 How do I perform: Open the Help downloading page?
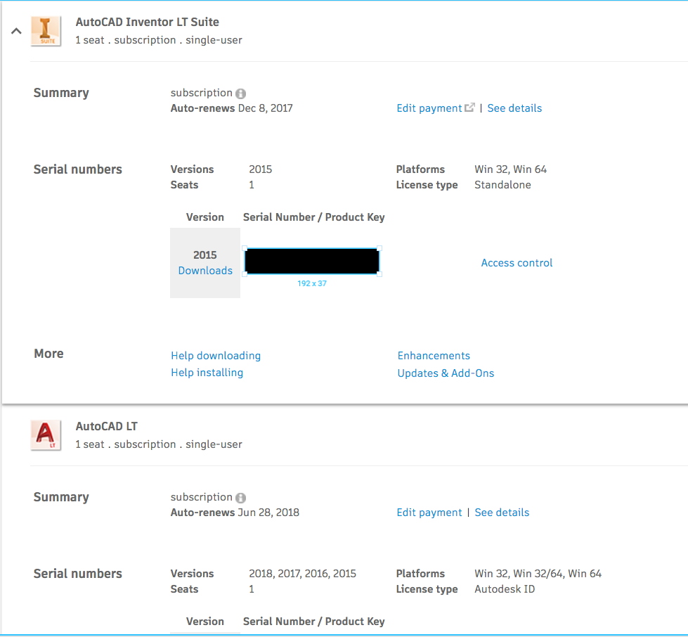[215, 356]
